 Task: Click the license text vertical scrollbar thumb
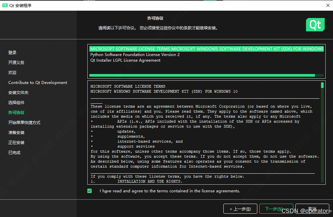[x=322, y=85]
